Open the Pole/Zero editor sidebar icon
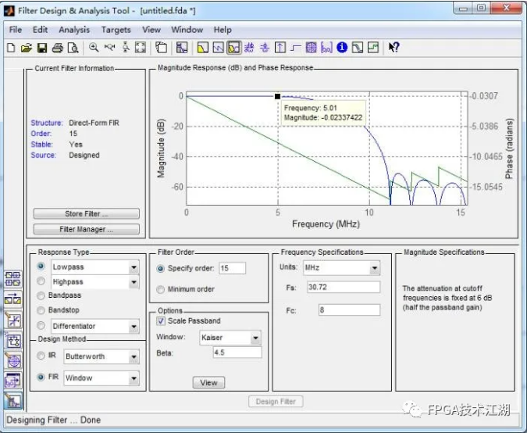The height and width of the screenshot is (433, 527). (12, 361)
